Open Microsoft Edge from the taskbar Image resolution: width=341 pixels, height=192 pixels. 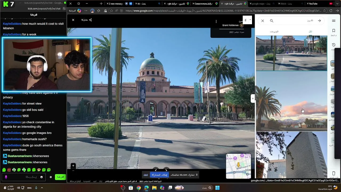(147, 188)
